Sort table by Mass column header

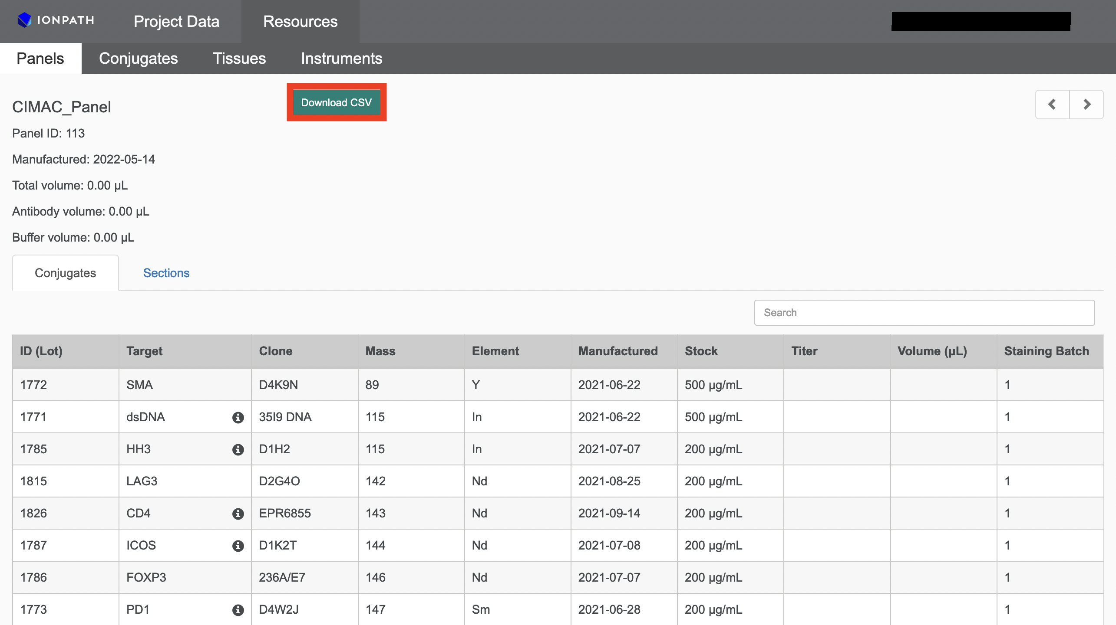[380, 351]
